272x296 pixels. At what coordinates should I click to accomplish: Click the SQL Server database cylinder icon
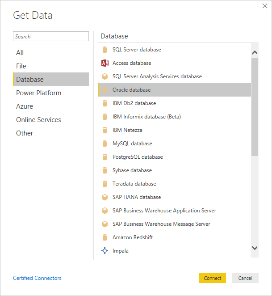(x=105, y=50)
